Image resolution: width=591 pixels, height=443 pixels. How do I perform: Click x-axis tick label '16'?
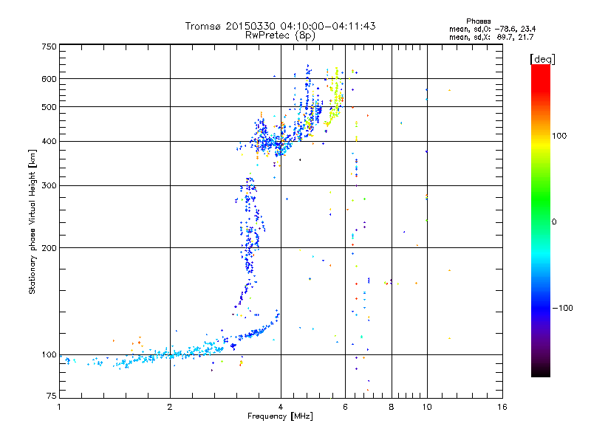502,407
